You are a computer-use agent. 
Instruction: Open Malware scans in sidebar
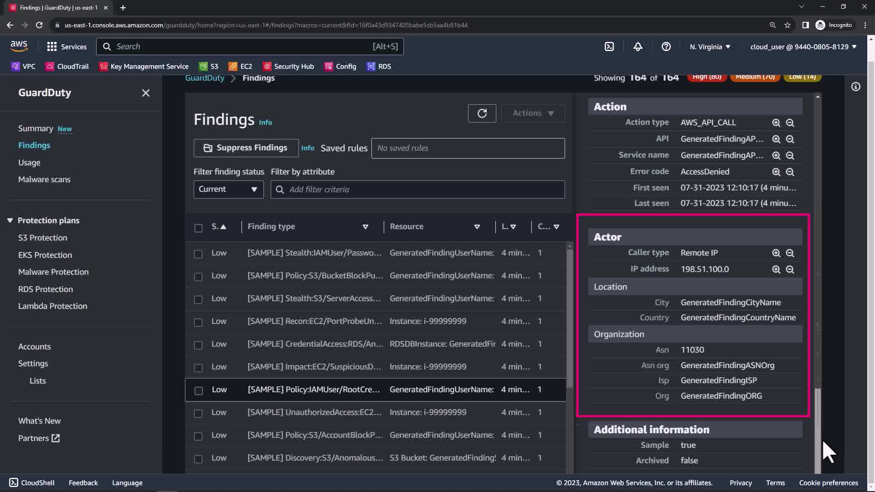tap(44, 179)
